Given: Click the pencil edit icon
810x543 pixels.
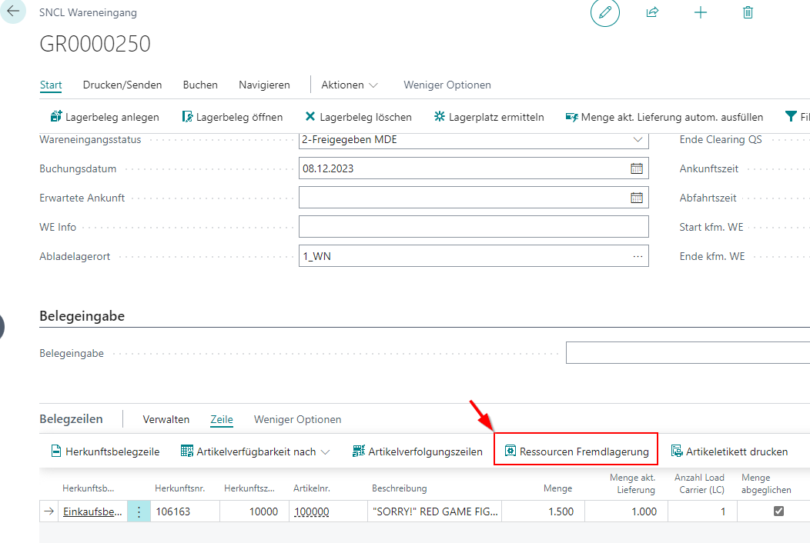Looking at the screenshot, I should (605, 12).
